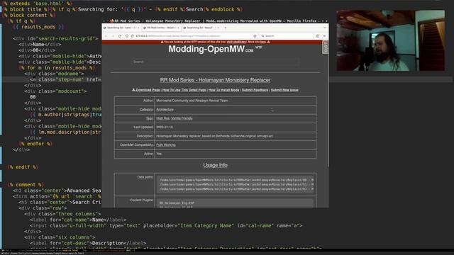454x255 pixels.
Task: Switch to third 'Searching for' tab
Action: 201,28
